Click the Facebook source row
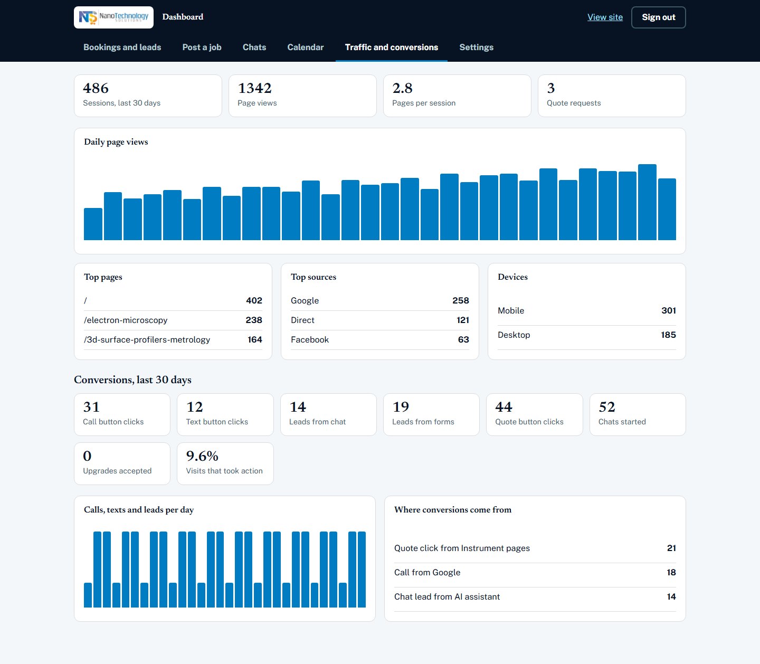 click(x=380, y=340)
